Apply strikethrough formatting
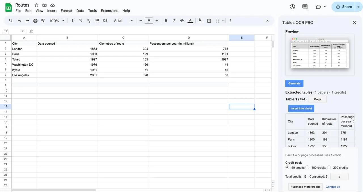363x192 pixels. pyautogui.click(x=182, y=21)
